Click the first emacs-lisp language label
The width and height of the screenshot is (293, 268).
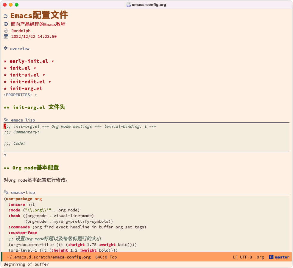23,120
